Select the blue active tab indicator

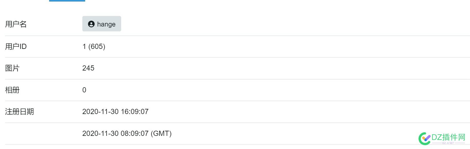(67, 1)
